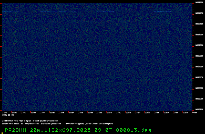The height and width of the screenshot is (134, 205).
Task: Click the (2025-09-06) date label
Action: pyautogui.click(x=8, y=115)
